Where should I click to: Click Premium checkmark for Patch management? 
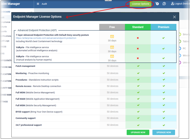click(164, 66)
